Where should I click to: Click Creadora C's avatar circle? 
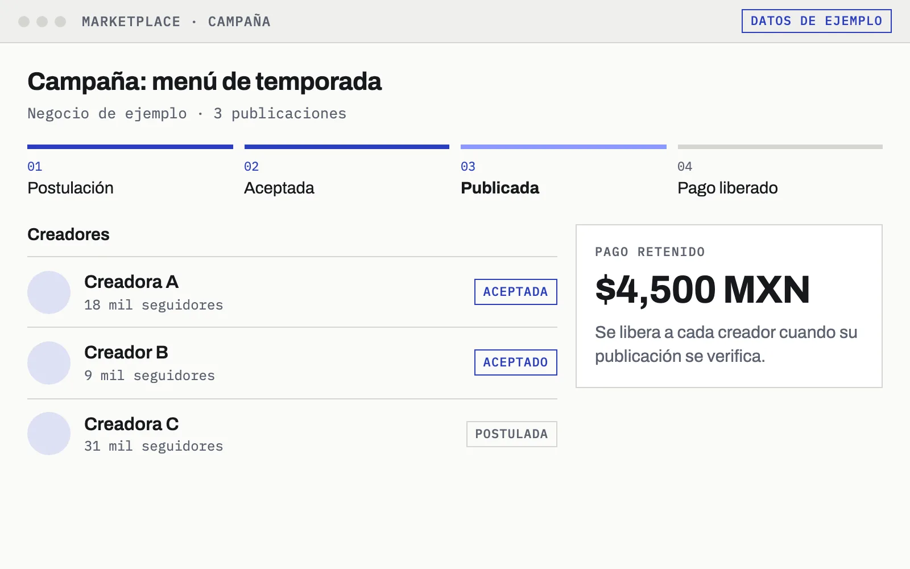coord(49,434)
